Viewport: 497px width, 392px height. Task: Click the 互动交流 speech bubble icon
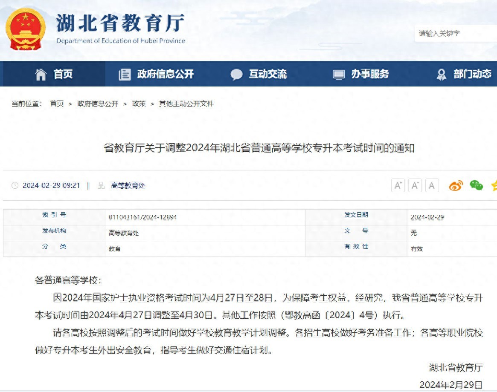[x=236, y=75]
